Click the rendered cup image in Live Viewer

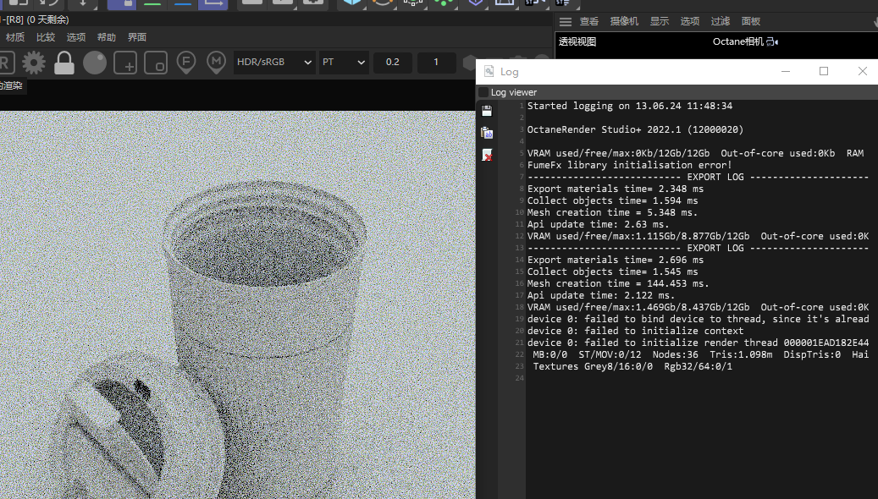pos(237,304)
